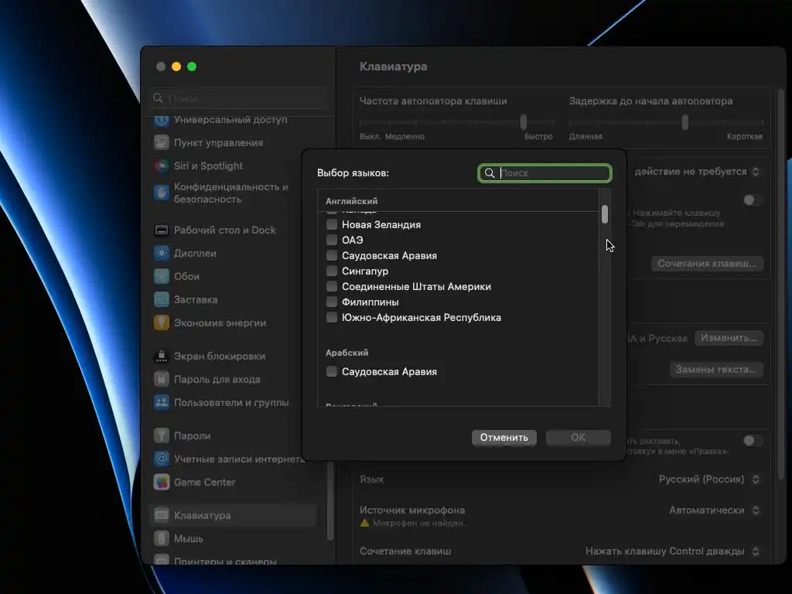Check the ОАЭ checkbox
Image resolution: width=792 pixels, height=594 pixels.
tap(332, 240)
